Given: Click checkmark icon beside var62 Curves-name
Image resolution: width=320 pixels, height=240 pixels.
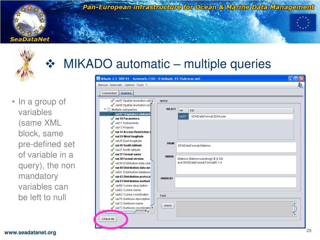Looking at the screenshot, I should (x=112, y=190).
